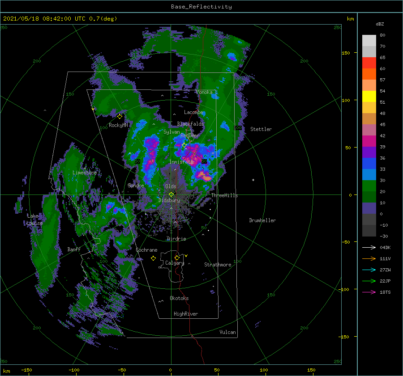Click the magenta 18TS arrow in legend
The height and width of the screenshot is (376, 403).
coord(369,292)
